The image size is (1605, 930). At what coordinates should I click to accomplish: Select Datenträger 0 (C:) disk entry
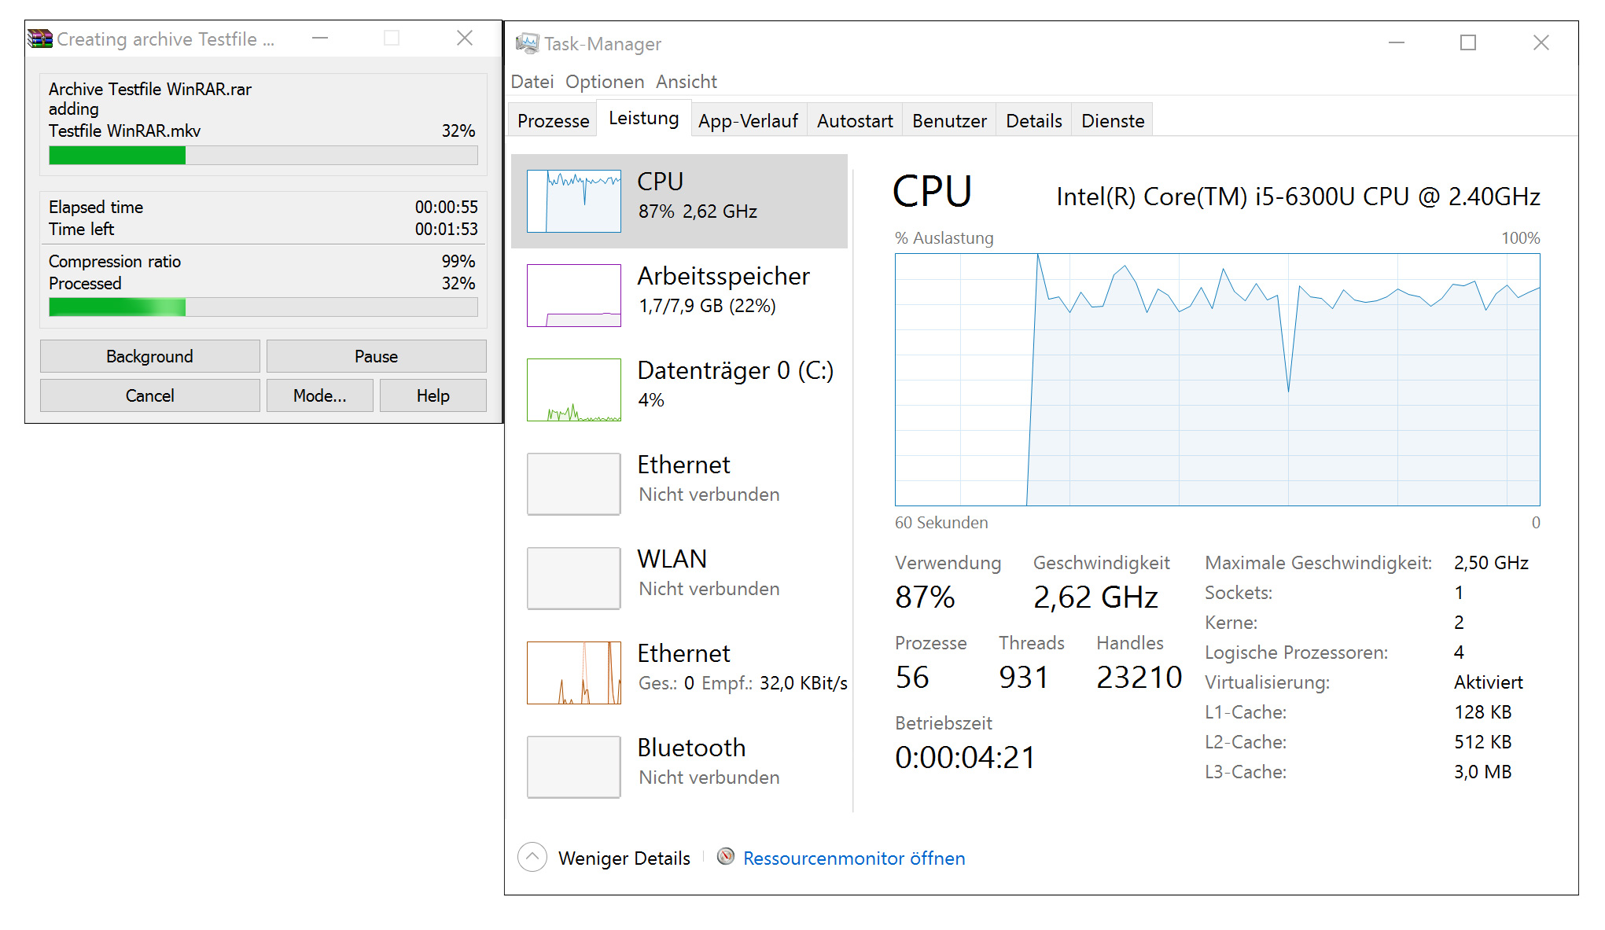679,390
